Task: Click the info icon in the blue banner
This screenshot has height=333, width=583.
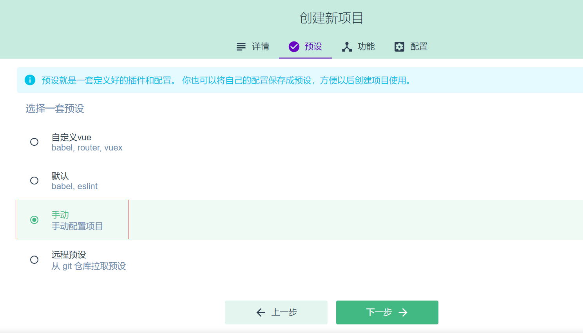Action: [30, 80]
